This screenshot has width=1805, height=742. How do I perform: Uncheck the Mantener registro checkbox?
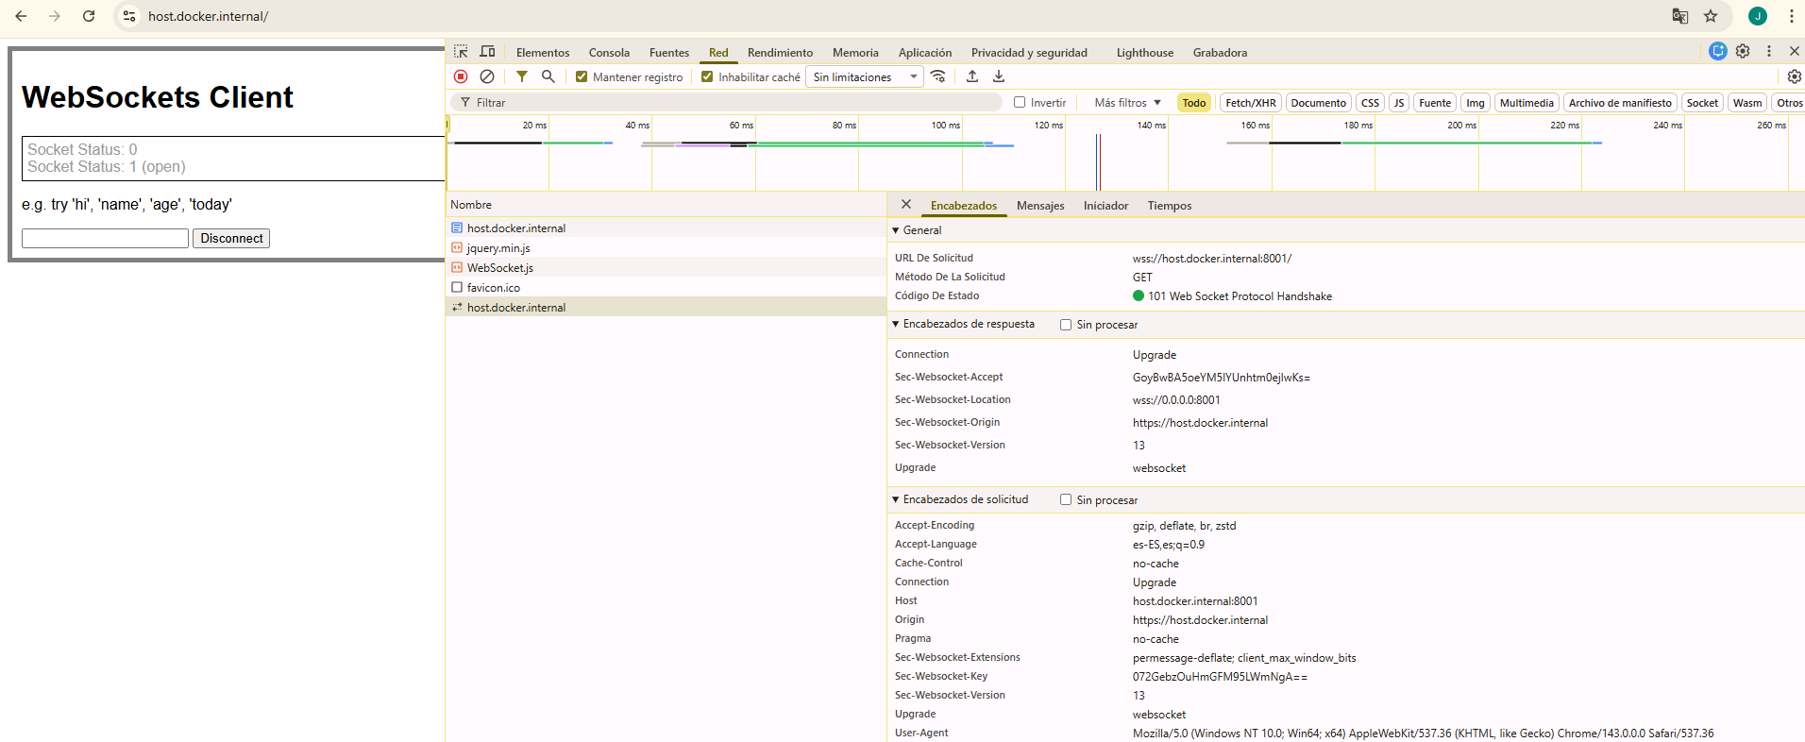(582, 77)
